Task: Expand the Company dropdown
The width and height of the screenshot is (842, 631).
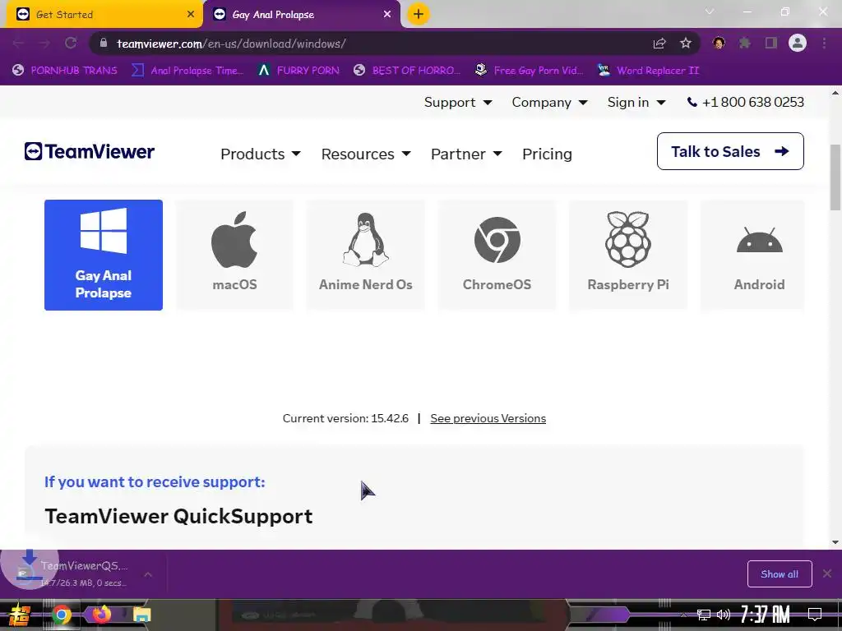Action: click(x=549, y=102)
